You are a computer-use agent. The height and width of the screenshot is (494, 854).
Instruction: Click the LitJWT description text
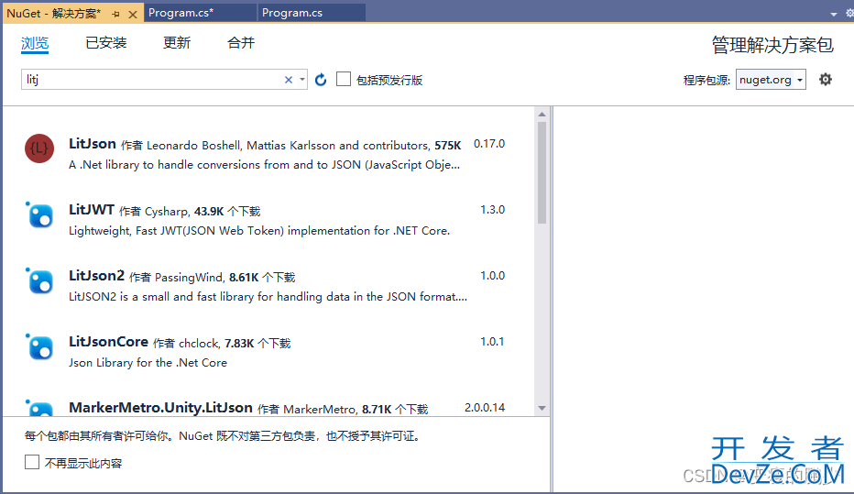point(259,231)
